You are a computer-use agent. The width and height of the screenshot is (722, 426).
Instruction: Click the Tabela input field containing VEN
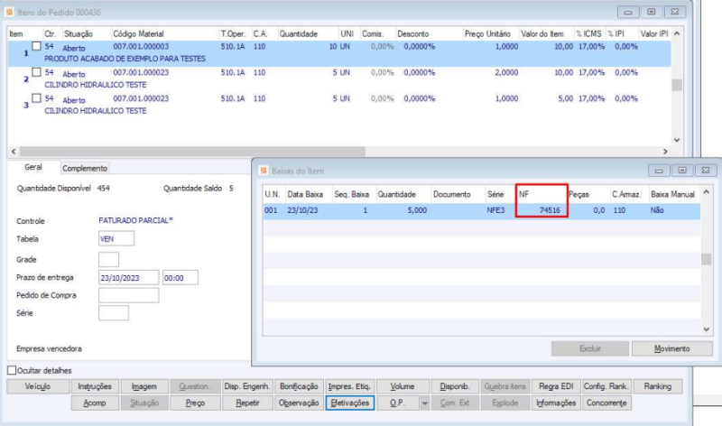[x=116, y=238]
